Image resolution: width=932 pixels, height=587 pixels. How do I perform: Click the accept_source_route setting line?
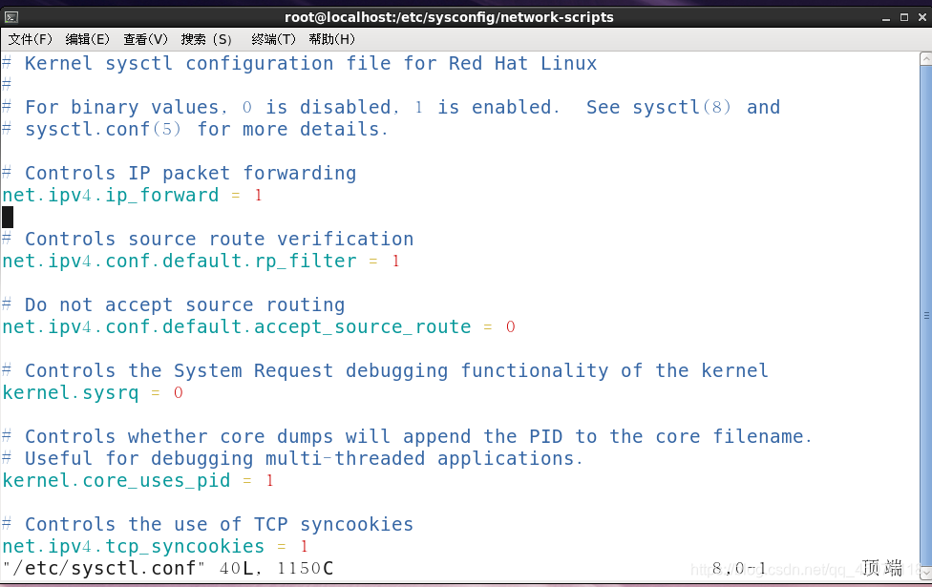(x=259, y=326)
